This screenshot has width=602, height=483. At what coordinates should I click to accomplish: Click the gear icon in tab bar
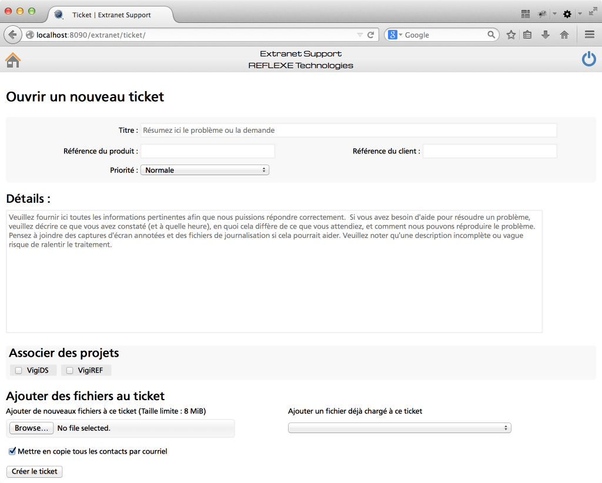[567, 14]
